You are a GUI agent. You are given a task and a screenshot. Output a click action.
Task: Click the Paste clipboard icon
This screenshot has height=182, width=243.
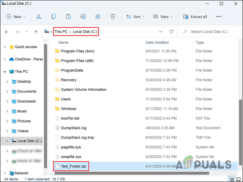click(x=68, y=16)
